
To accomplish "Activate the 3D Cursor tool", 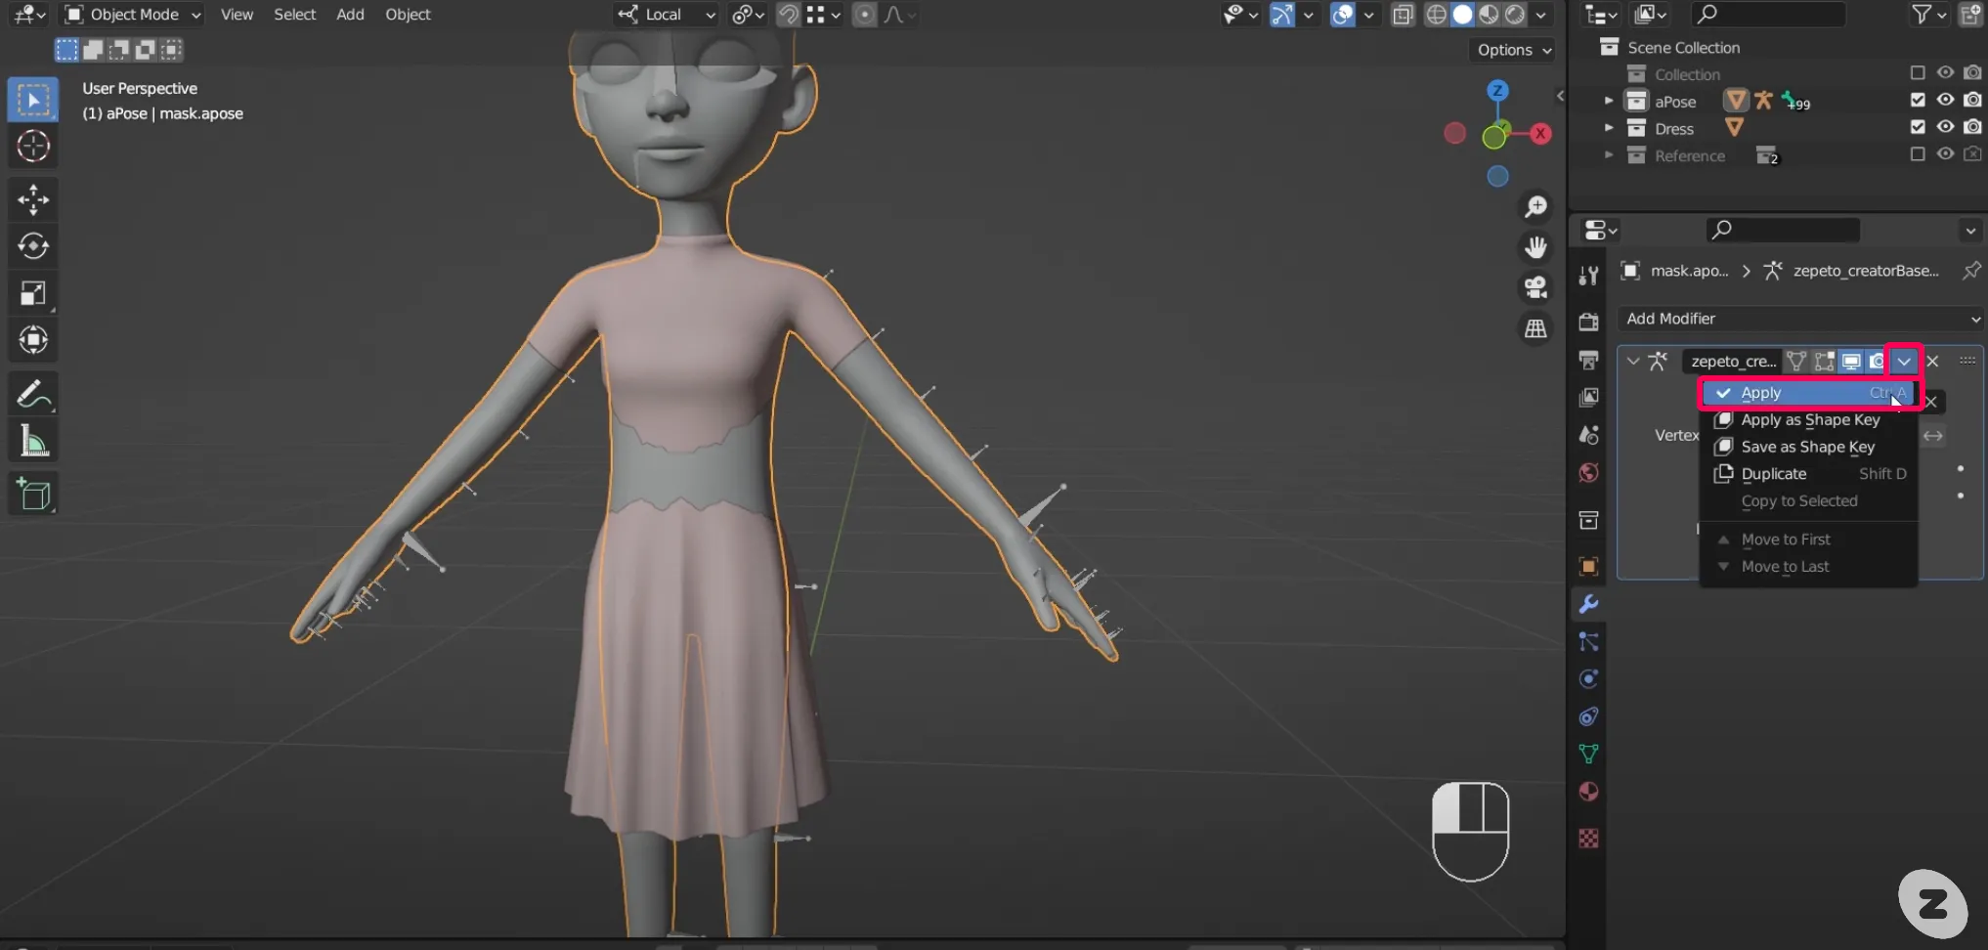I will (33, 146).
